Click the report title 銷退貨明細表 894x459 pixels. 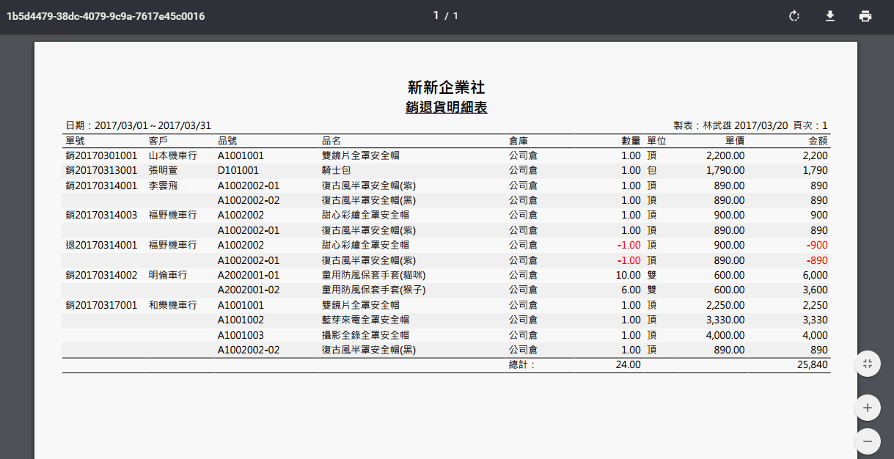(447, 108)
